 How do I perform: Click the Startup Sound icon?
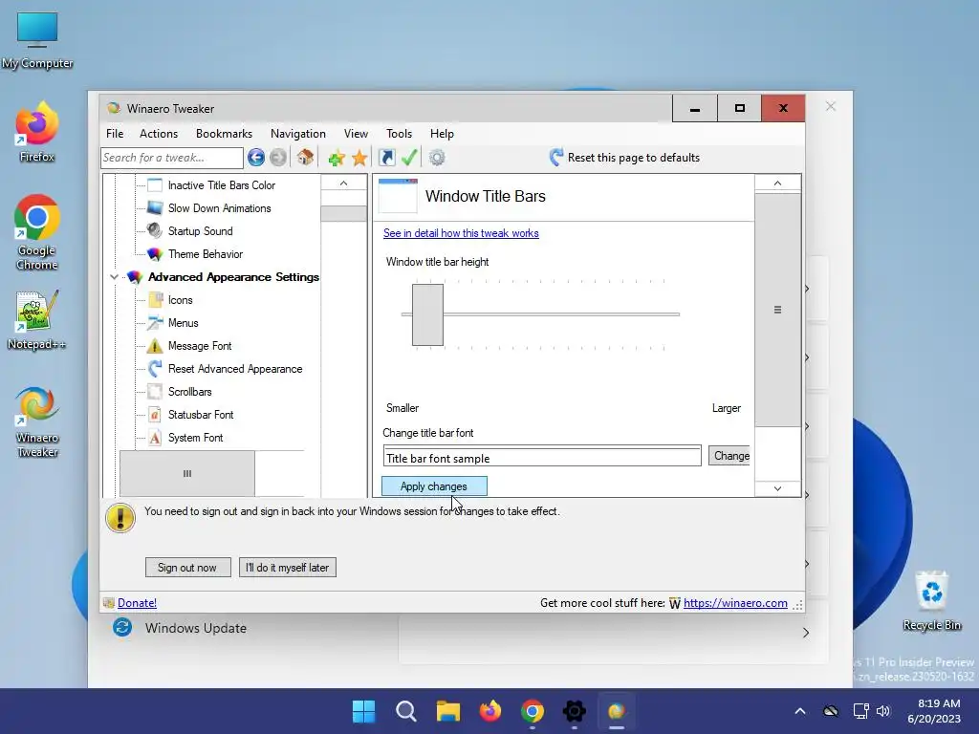(x=155, y=231)
